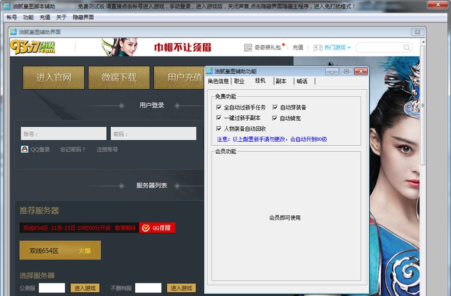Image resolution: width=451 pixels, height=296 pixels.
Task: Uncheck 全自动过新手任务
Action: pyautogui.click(x=219, y=106)
